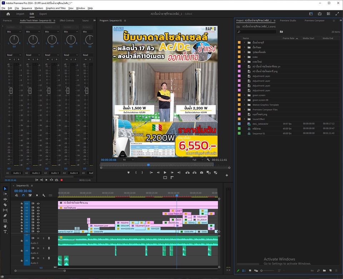Screen dimensions: 343x279
Task: Open Find in the Project panel
Action: coord(318,270)
